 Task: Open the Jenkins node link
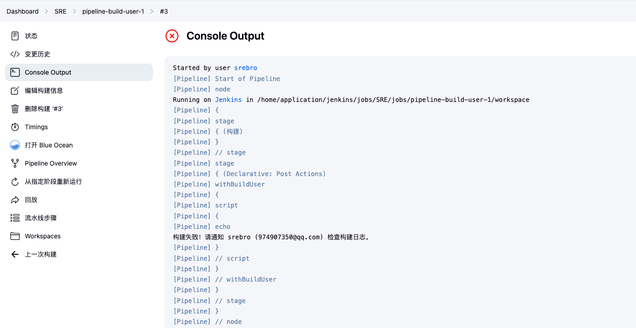(x=228, y=100)
